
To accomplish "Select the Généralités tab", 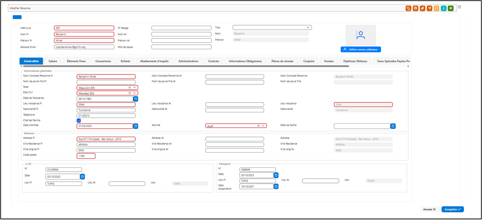I will (x=31, y=61).
